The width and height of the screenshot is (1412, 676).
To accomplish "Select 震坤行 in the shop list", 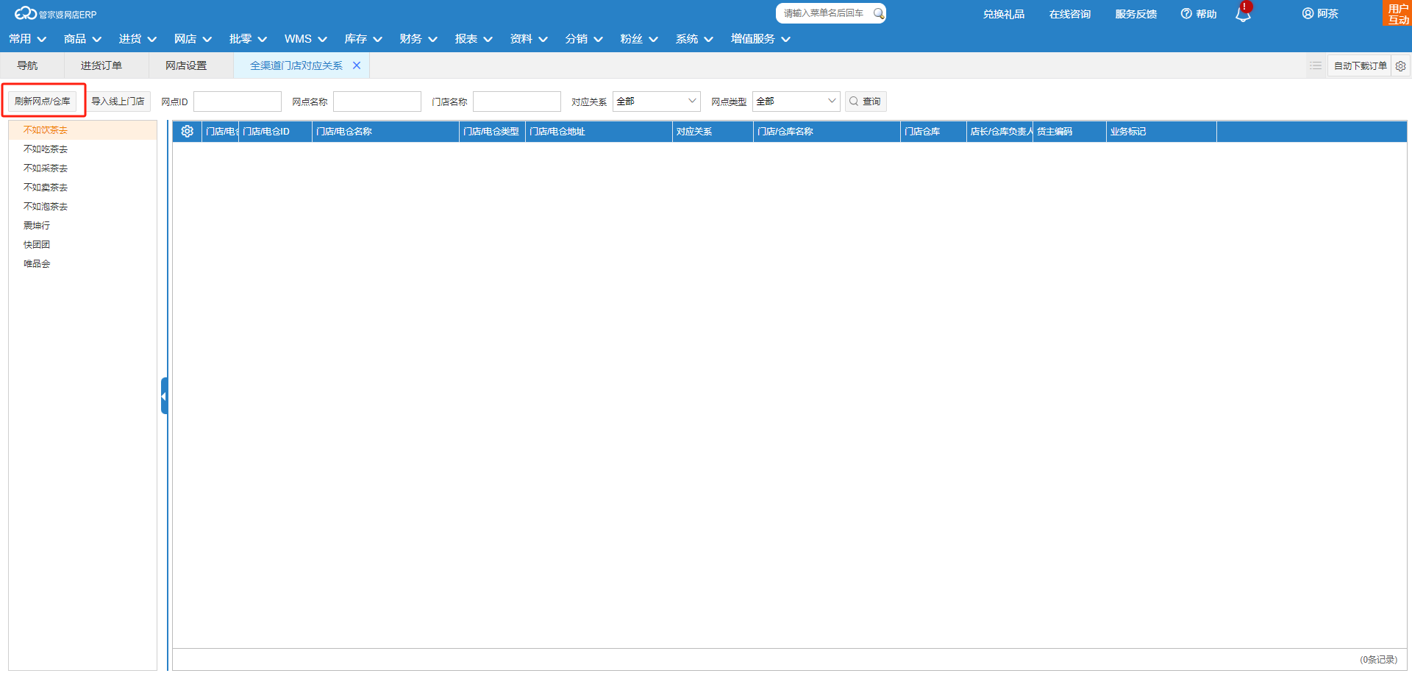I will tap(83, 226).
